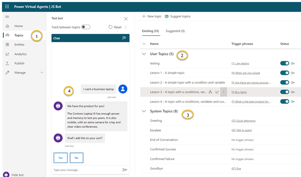Collapse all groups via Name header chevron

(144, 44)
